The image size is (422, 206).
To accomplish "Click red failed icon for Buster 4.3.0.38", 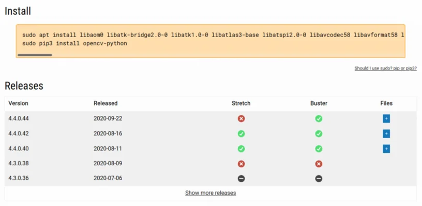I will click(319, 164).
